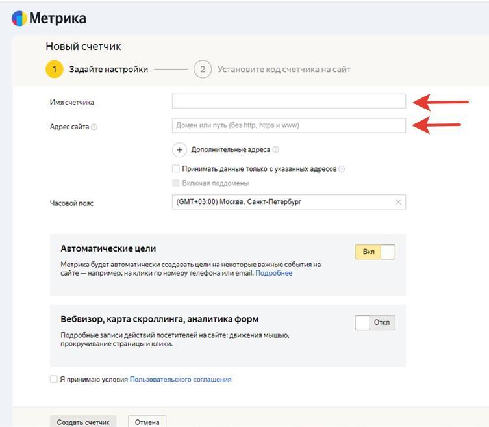Screen dimensions: 489x427
Task: Click the Имя счетчика input field
Action: (x=288, y=101)
